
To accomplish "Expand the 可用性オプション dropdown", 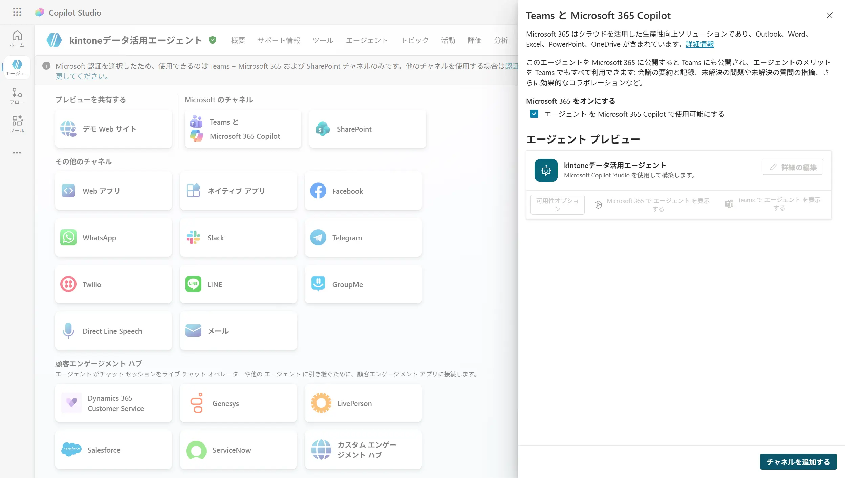I will pos(557,204).
